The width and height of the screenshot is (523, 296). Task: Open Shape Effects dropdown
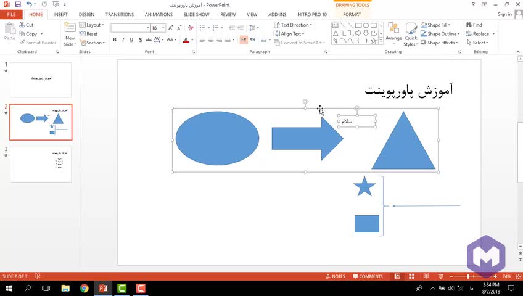coord(439,43)
